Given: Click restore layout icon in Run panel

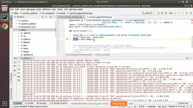Looking at the screenshot, I should pyautogui.click(x=15, y=70).
